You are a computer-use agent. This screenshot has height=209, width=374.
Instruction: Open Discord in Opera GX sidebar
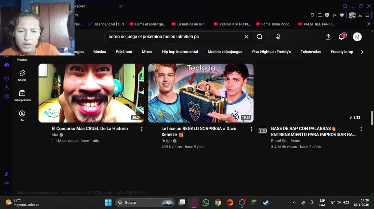pyautogui.click(x=7, y=65)
